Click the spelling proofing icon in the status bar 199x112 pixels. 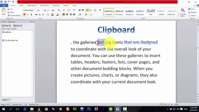[25, 105]
